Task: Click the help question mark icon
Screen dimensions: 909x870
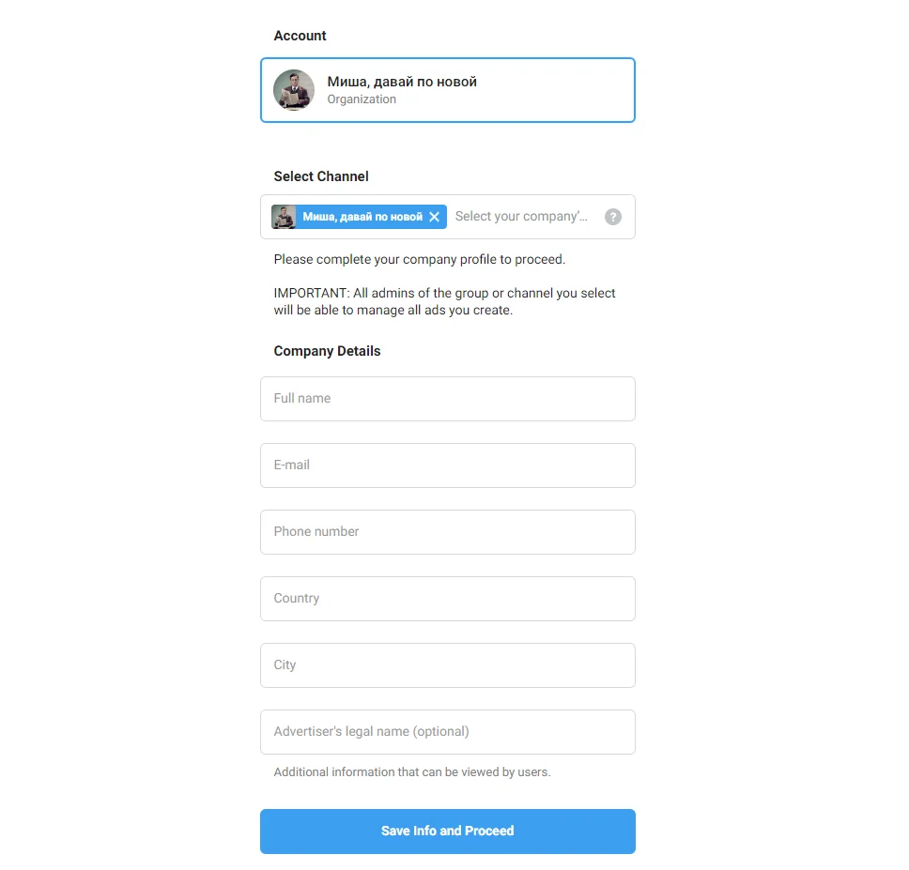Action: [x=612, y=217]
